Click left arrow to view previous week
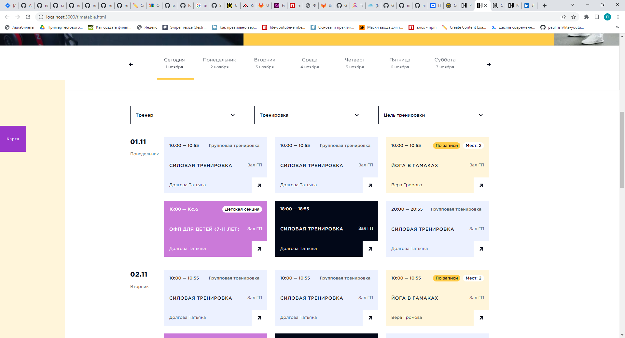Screen dimensions: 625x338 point(131,64)
